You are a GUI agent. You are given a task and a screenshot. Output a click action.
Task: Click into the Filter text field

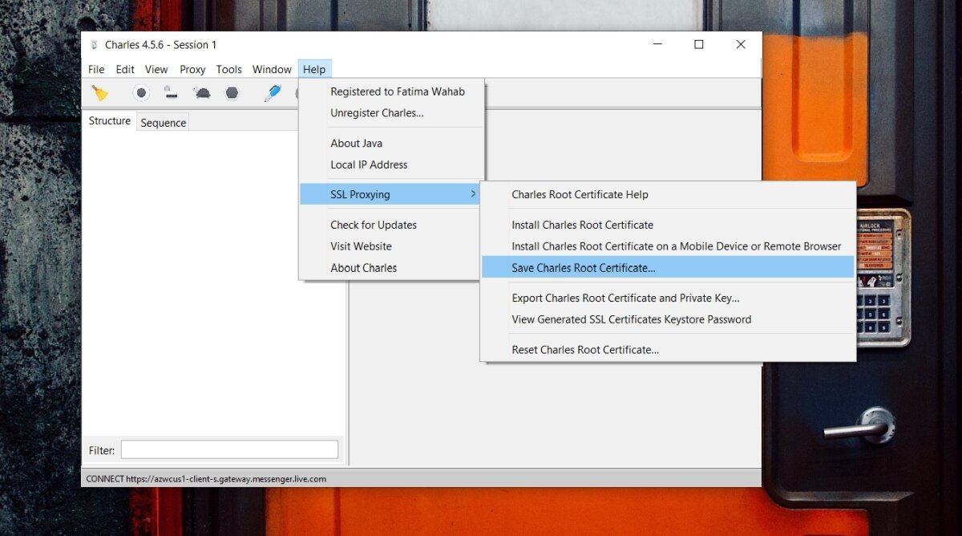(229, 450)
